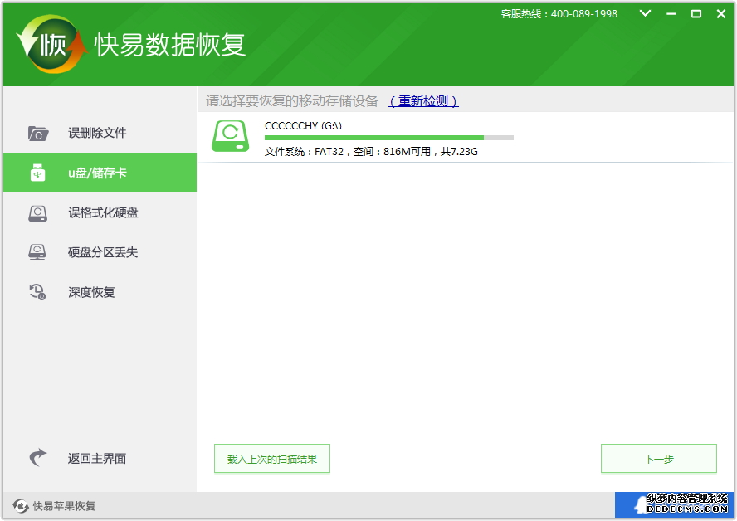Click the 重新检测 link
Viewport: 737px width, 521px height.
click(x=423, y=101)
